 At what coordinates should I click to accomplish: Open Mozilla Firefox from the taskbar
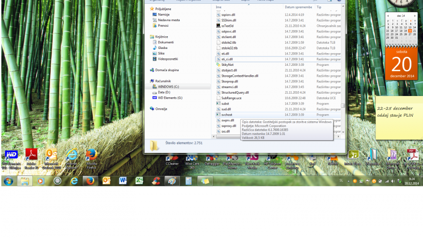(x=90, y=181)
